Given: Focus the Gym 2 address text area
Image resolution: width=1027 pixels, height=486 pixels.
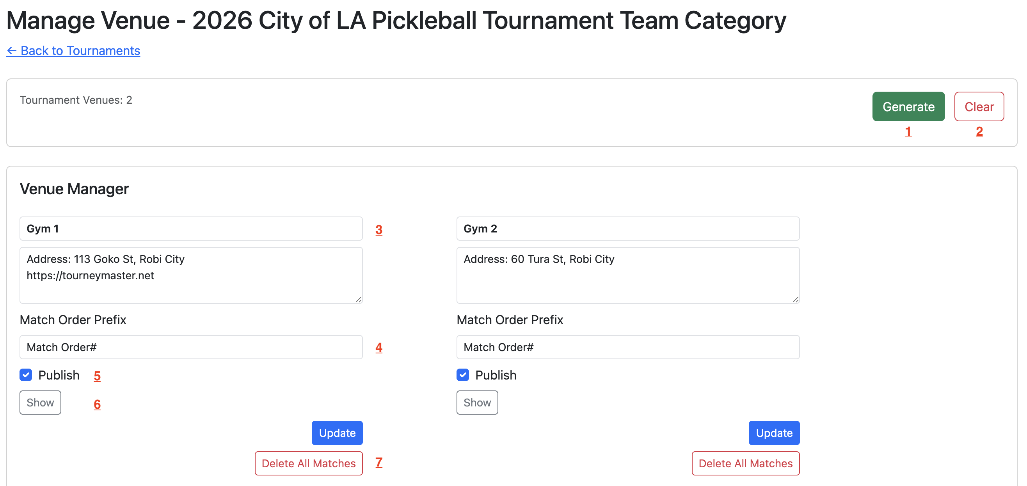Looking at the screenshot, I should [627, 275].
